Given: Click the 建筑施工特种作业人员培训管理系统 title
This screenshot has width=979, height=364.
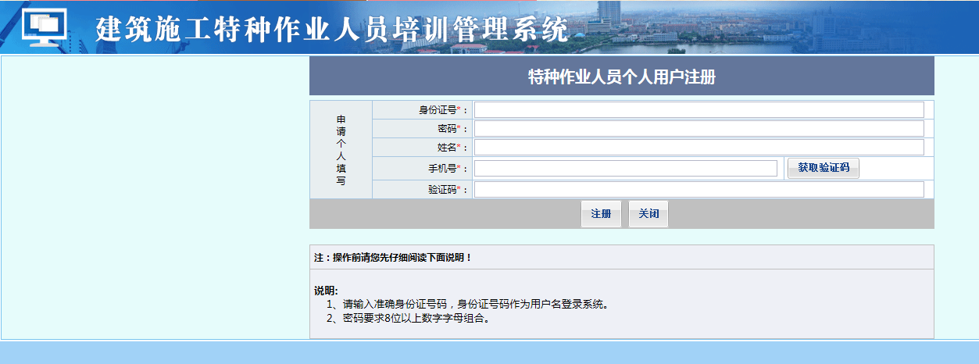Looking at the screenshot, I should (332, 30).
